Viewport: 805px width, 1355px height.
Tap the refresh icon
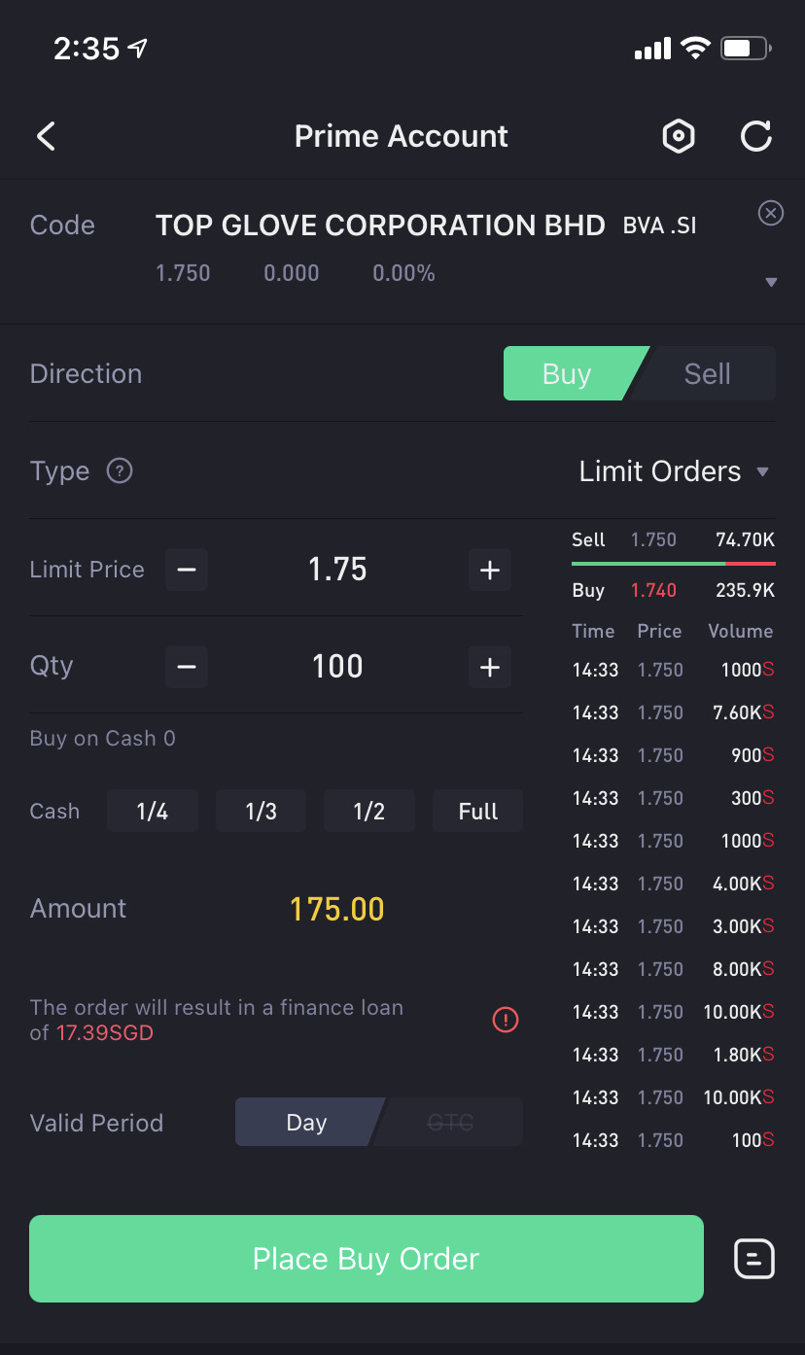point(755,136)
